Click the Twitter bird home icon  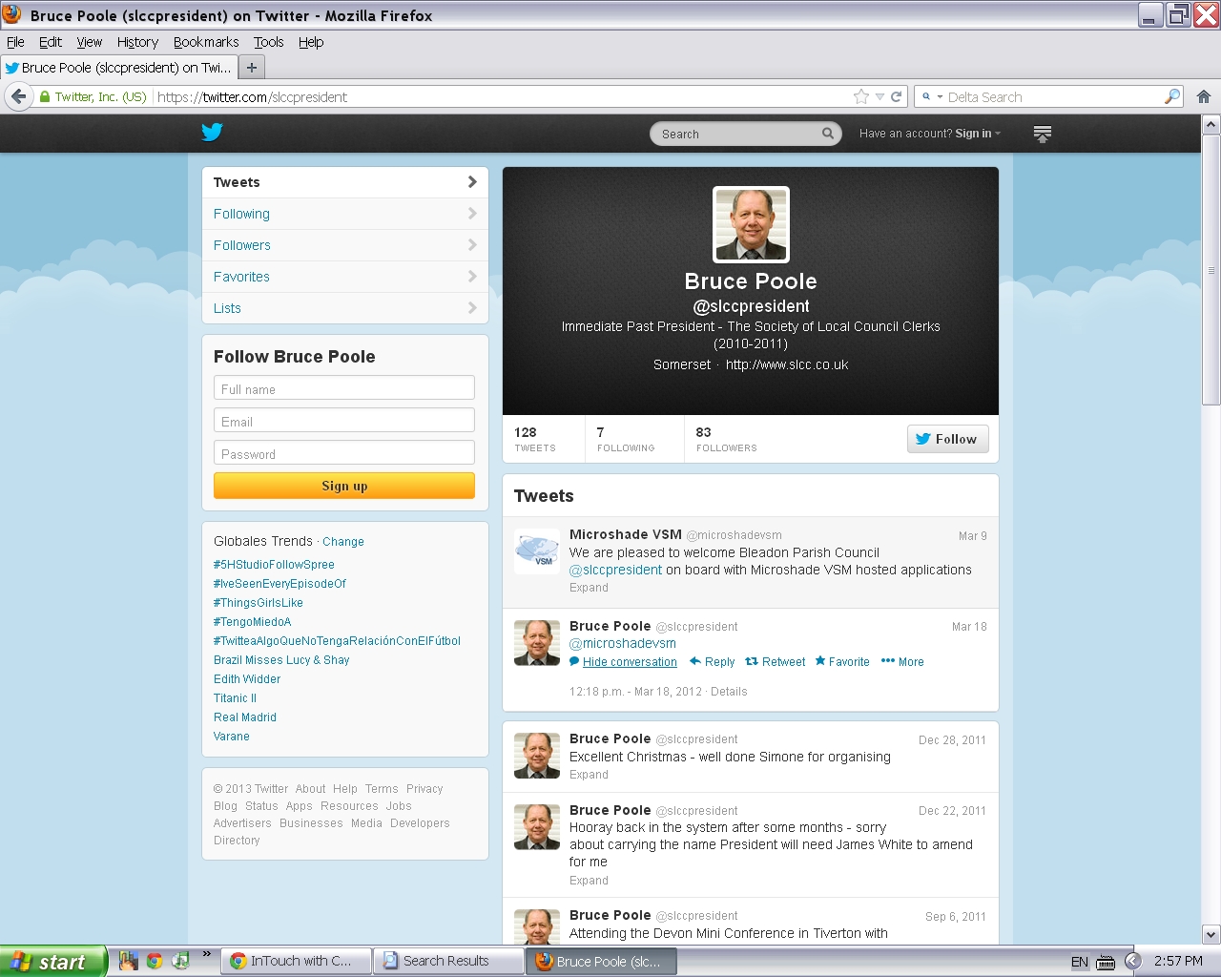[212, 133]
